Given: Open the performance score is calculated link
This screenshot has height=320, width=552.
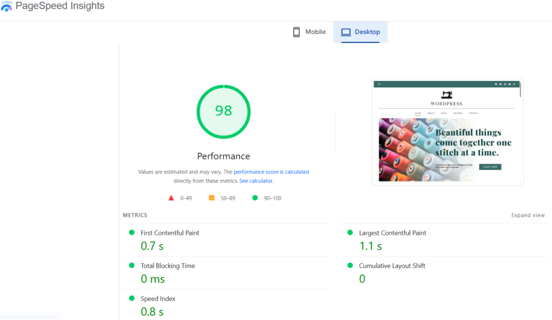Looking at the screenshot, I should point(272,172).
